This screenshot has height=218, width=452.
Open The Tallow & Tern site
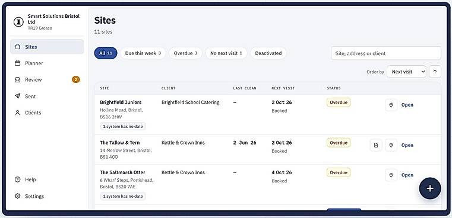click(x=407, y=145)
